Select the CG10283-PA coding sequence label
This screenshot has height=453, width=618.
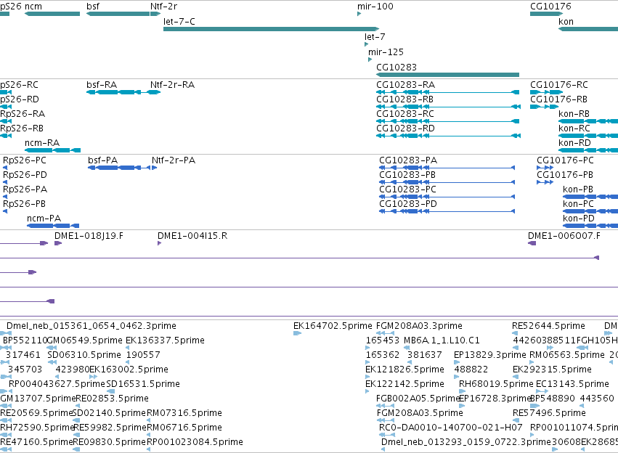coord(408,160)
